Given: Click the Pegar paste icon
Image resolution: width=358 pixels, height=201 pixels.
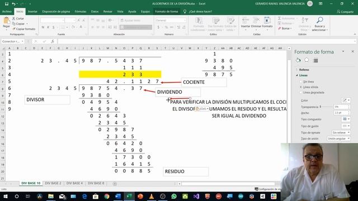Looking at the screenshot, I should (6, 21).
